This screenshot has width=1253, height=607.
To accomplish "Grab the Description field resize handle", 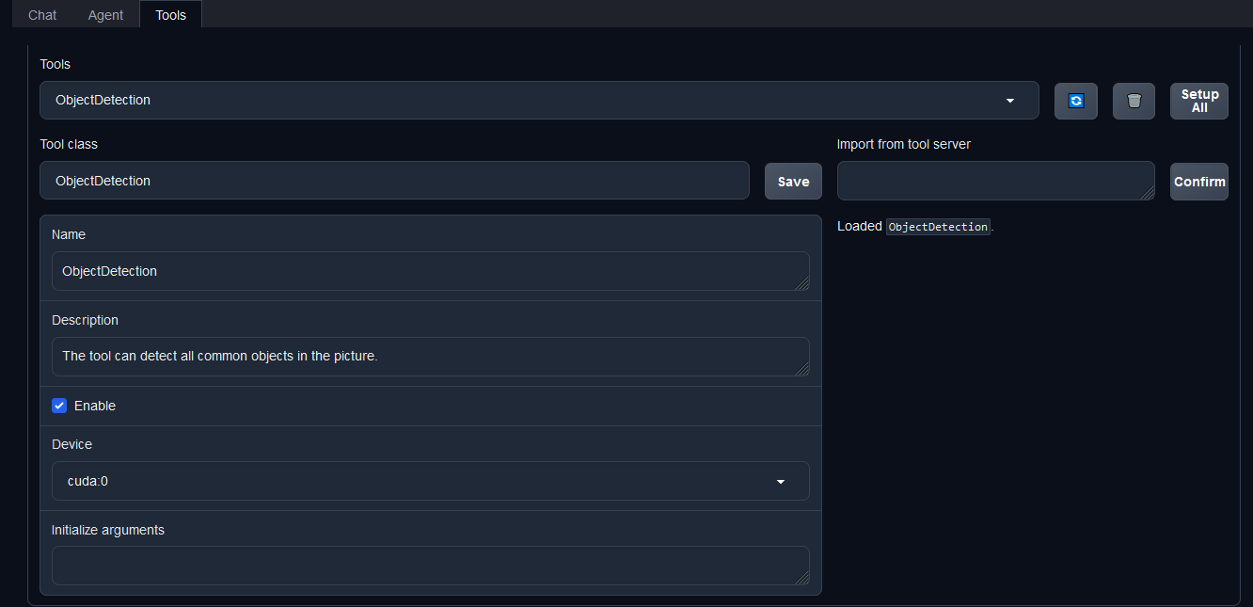I will point(802,369).
